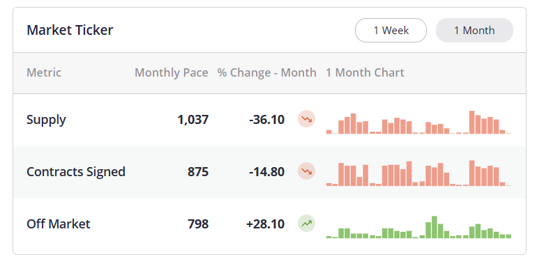Select the Off Market row label
Viewport: 537px width, 266px height.
(x=58, y=224)
